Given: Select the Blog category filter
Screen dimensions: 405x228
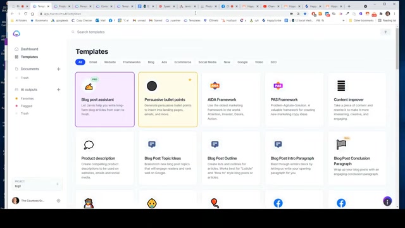Looking at the screenshot, I should (151, 62).
